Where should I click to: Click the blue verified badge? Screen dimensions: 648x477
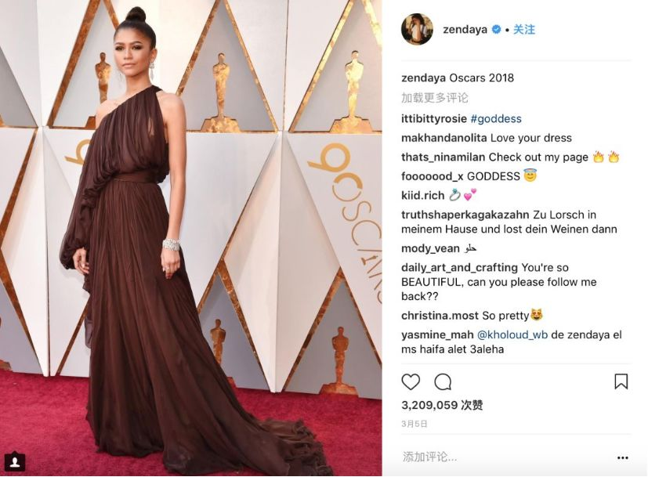pos(496,29)
